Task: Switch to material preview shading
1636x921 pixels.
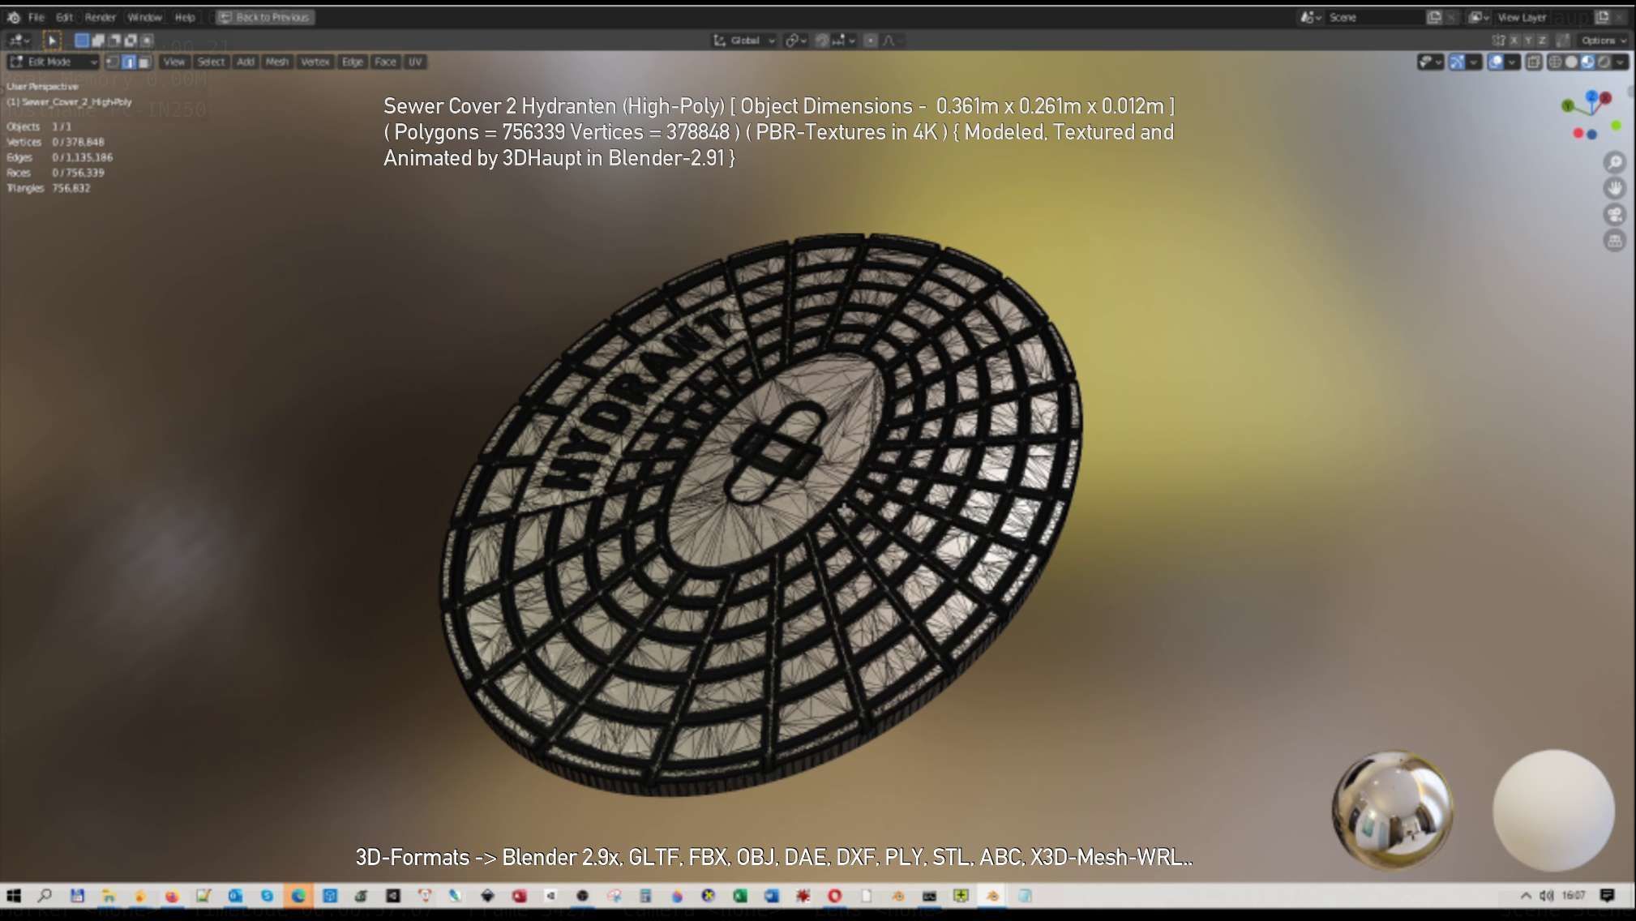Action: coord(1587,62)
